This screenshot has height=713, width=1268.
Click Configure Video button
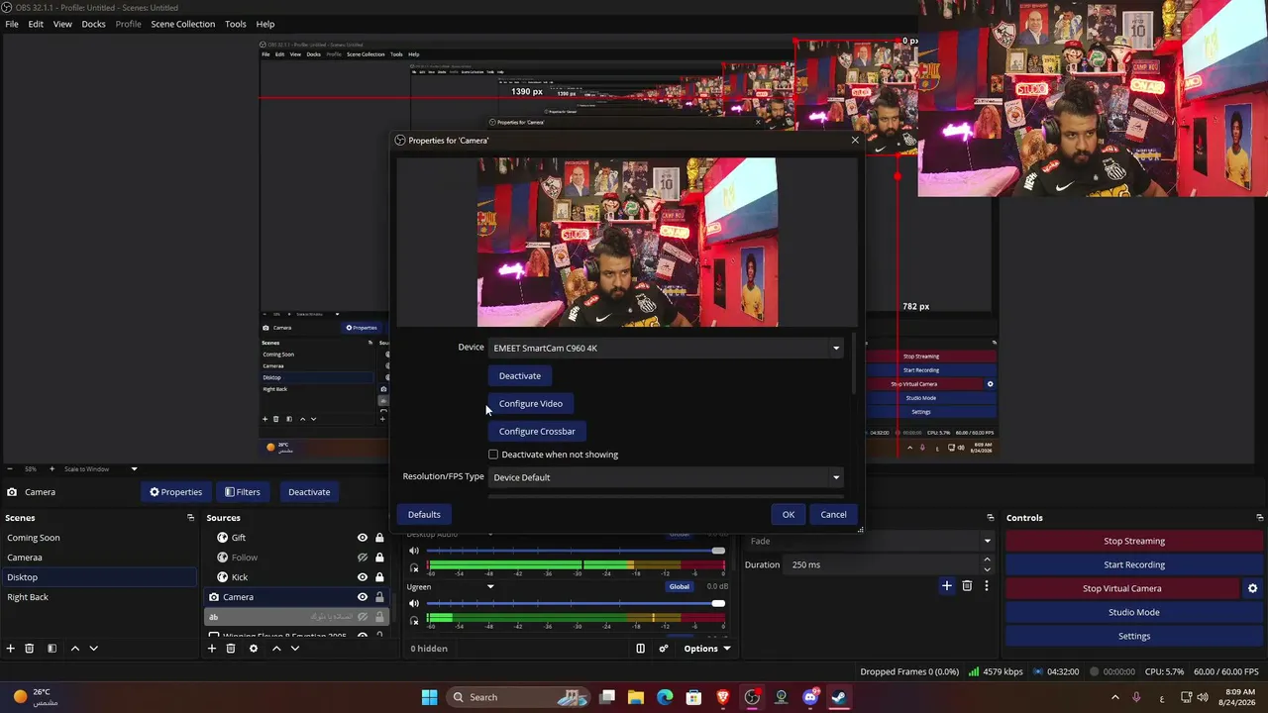pyautogui.click(x=531, y=404)
